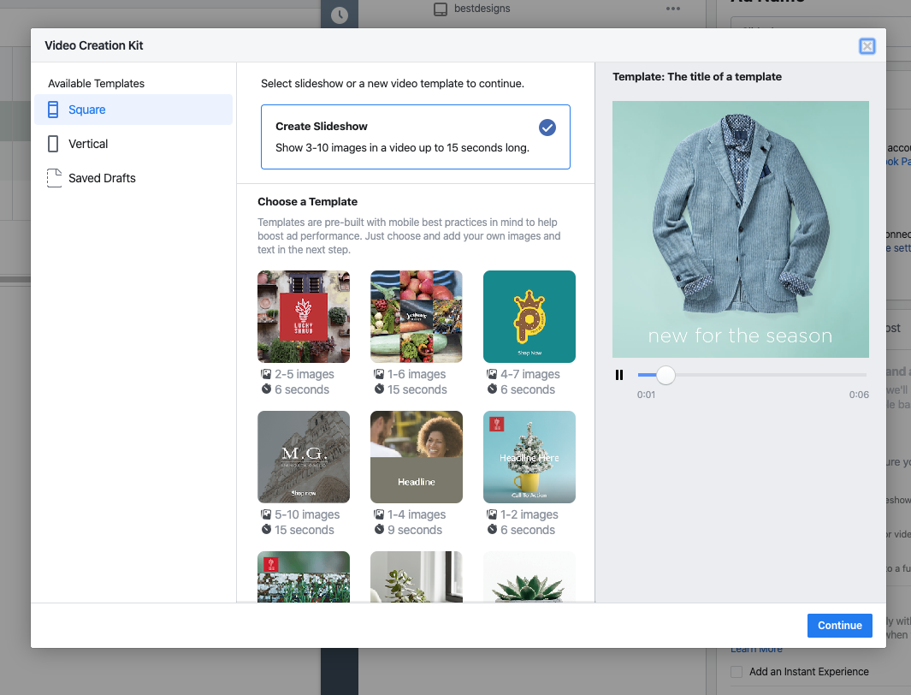Choose the teal crown P logo template
The image size is (911, 695).
[529, 317]
